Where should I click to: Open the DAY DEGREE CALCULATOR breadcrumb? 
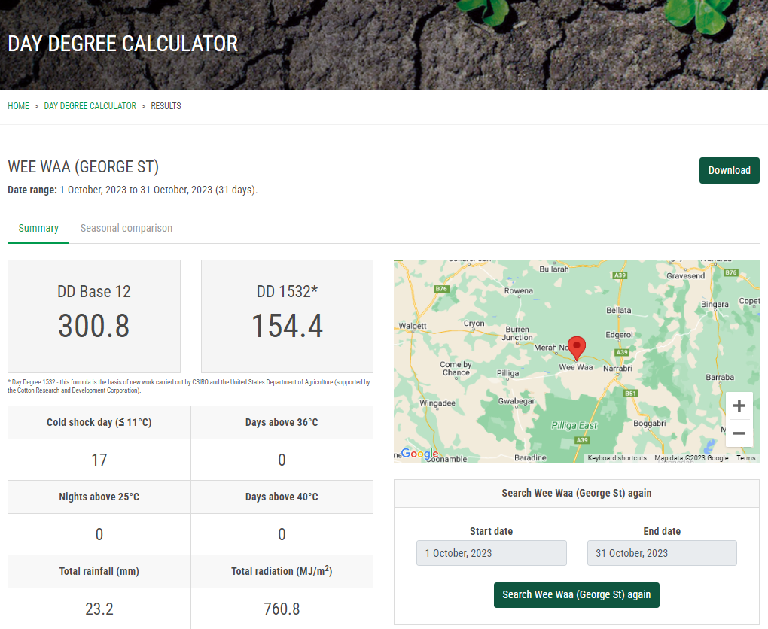click(90, 106)
